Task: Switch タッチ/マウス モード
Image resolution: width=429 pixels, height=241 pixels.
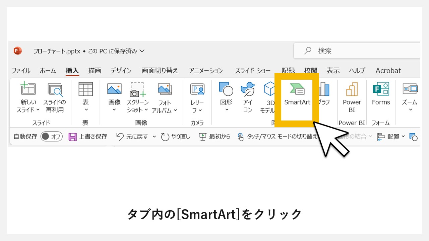Action: pyautogui.click(x=278, y=136)
